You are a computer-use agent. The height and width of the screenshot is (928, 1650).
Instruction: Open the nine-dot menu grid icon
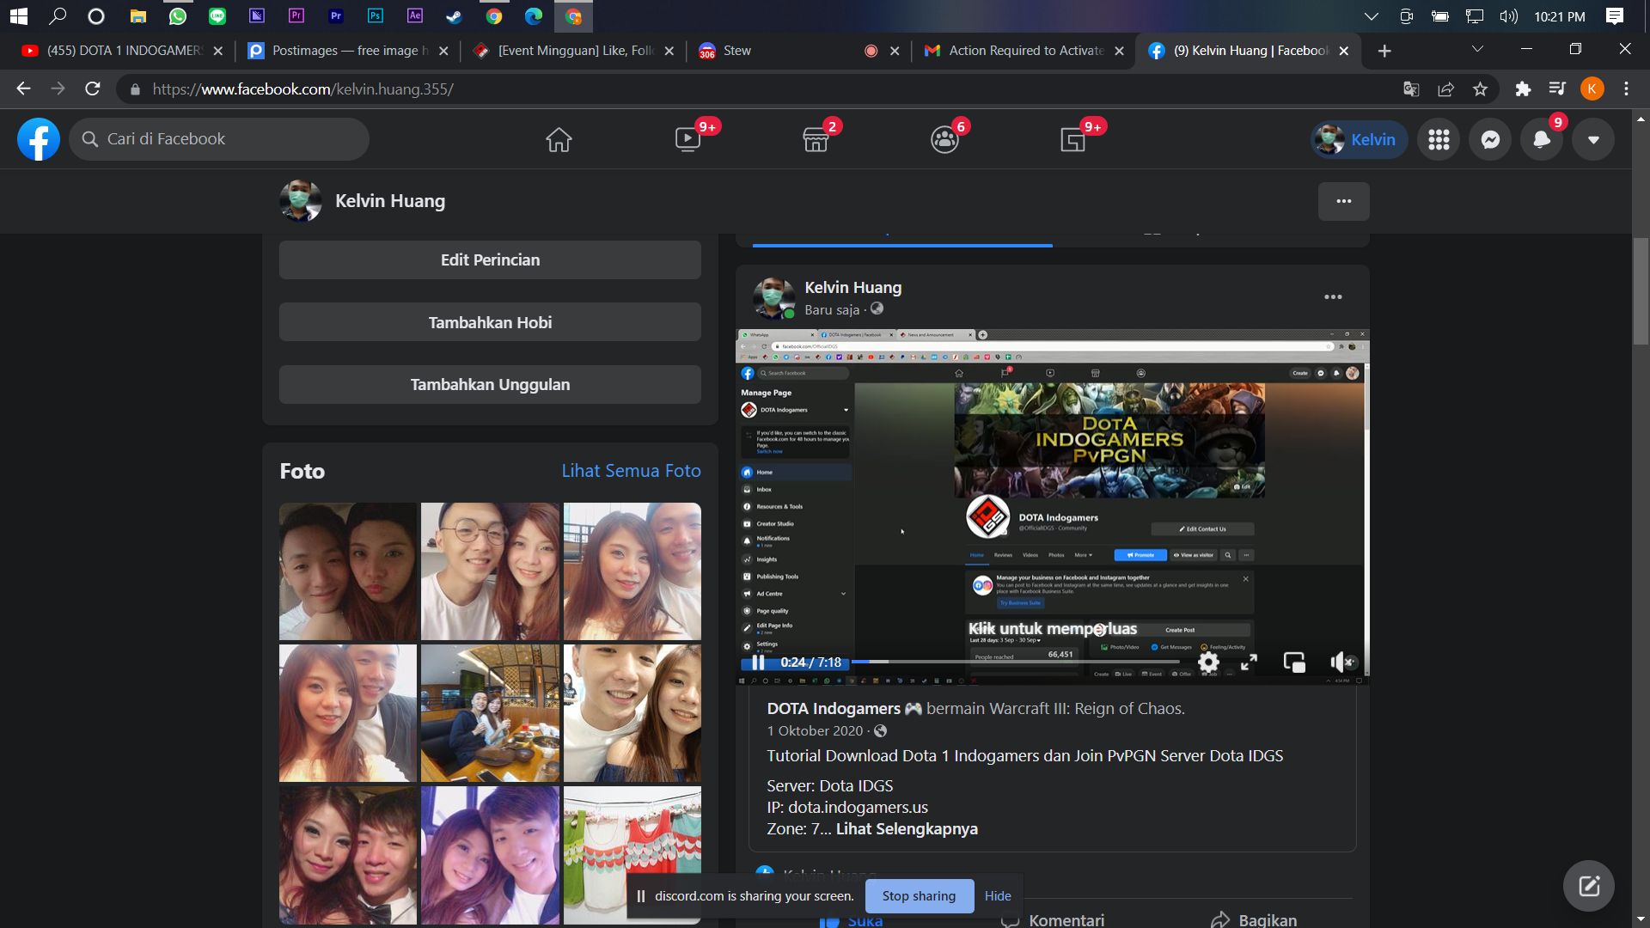click(1439, 139)
